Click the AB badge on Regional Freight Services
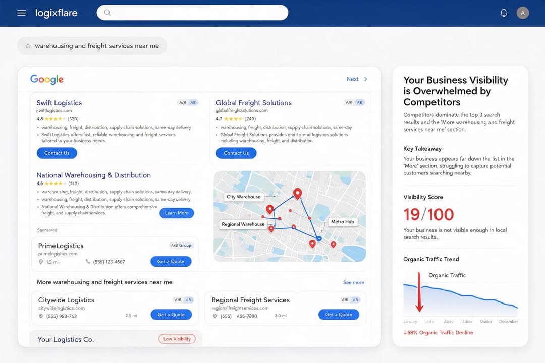This screenshot has width=545, height=363. 355,300
